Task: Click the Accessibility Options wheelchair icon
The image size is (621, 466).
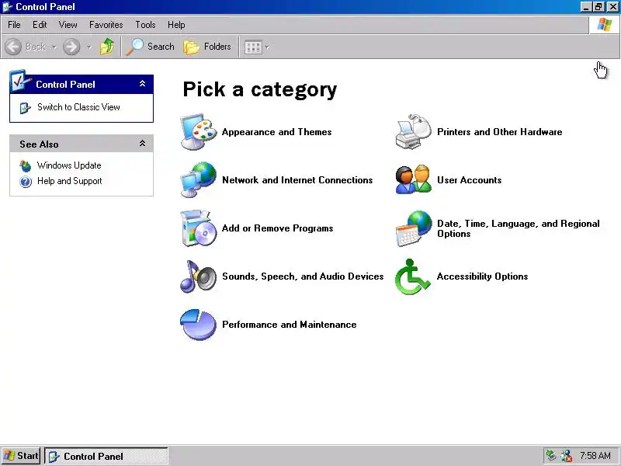Action: click(412, 276)
